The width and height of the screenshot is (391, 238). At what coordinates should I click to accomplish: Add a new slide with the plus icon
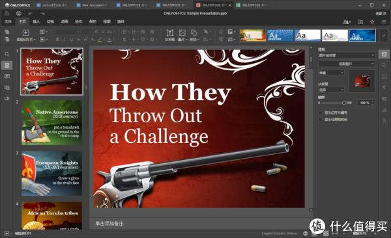[x=25, y=33]
